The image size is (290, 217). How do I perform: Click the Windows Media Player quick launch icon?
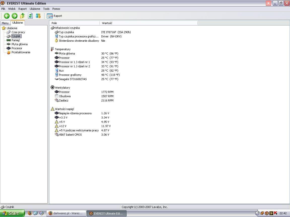click(42, 213)
